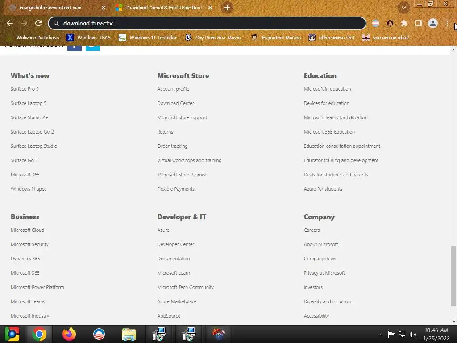
Task: Open the Windows 11 Installer bookmark
Action: (148, 38)
